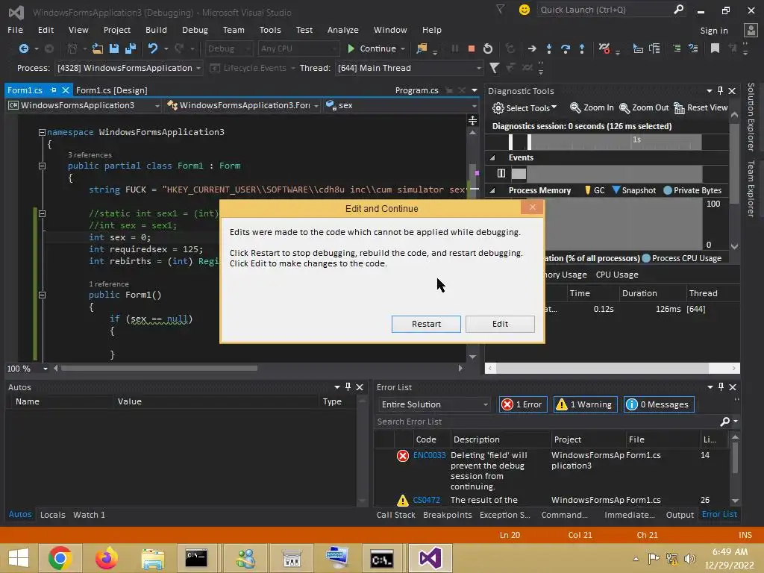Open the Thread dropdown Main Thread
The image size is (764, 573).
[410, 68]
